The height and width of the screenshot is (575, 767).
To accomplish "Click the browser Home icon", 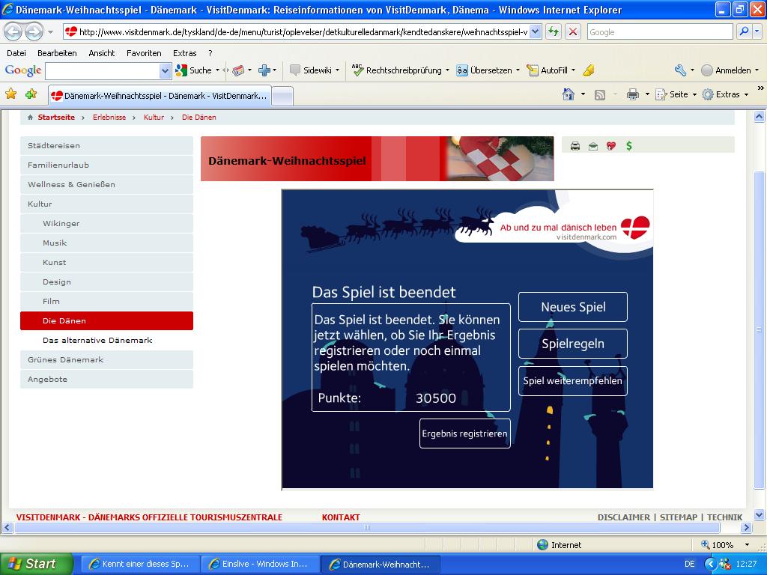I will coord(569,94).
